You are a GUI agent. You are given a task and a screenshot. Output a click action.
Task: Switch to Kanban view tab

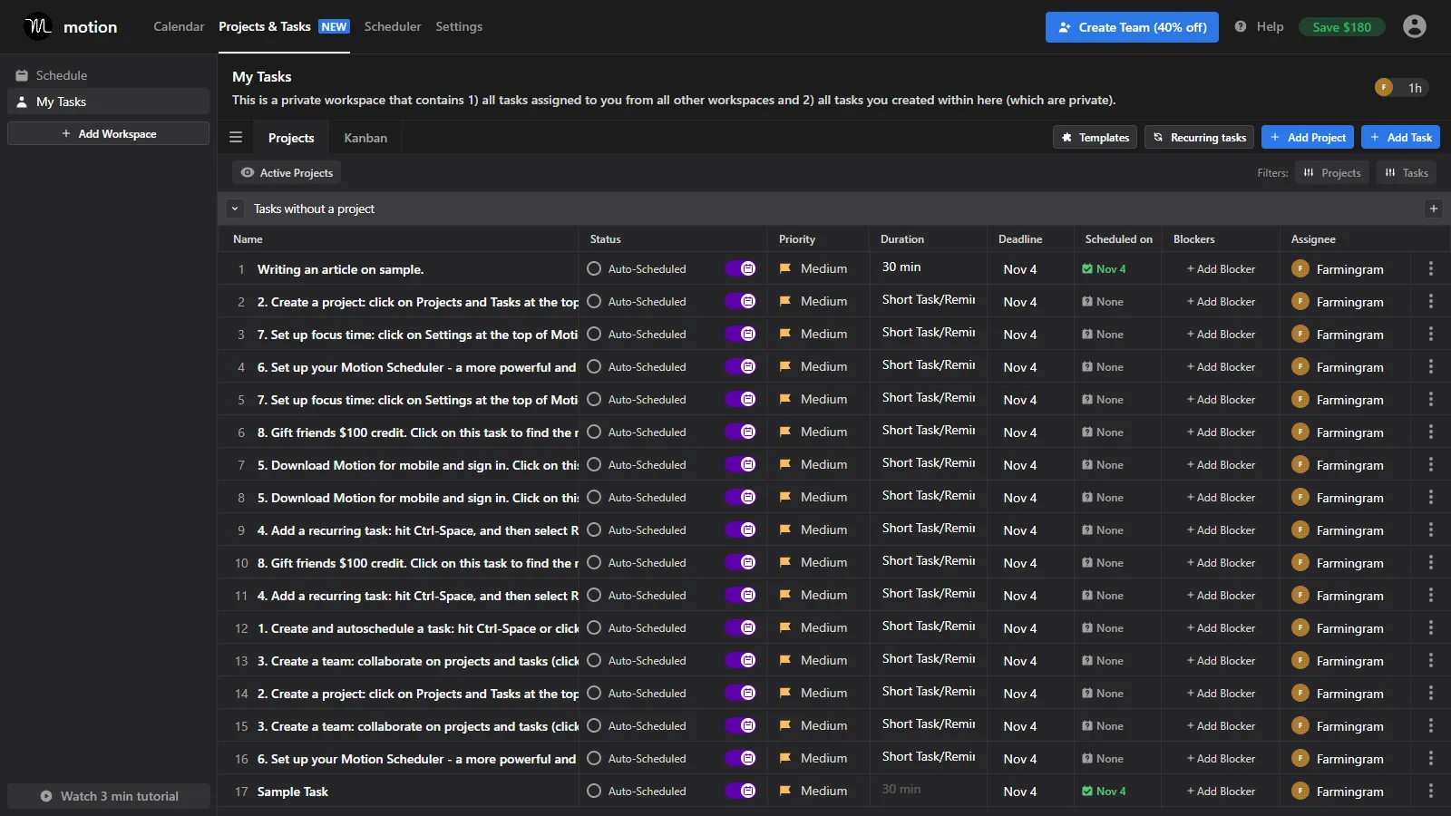click(x=365, y=138)
